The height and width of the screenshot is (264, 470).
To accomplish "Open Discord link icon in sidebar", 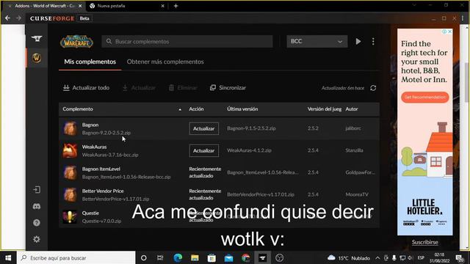I will [37, 206].
